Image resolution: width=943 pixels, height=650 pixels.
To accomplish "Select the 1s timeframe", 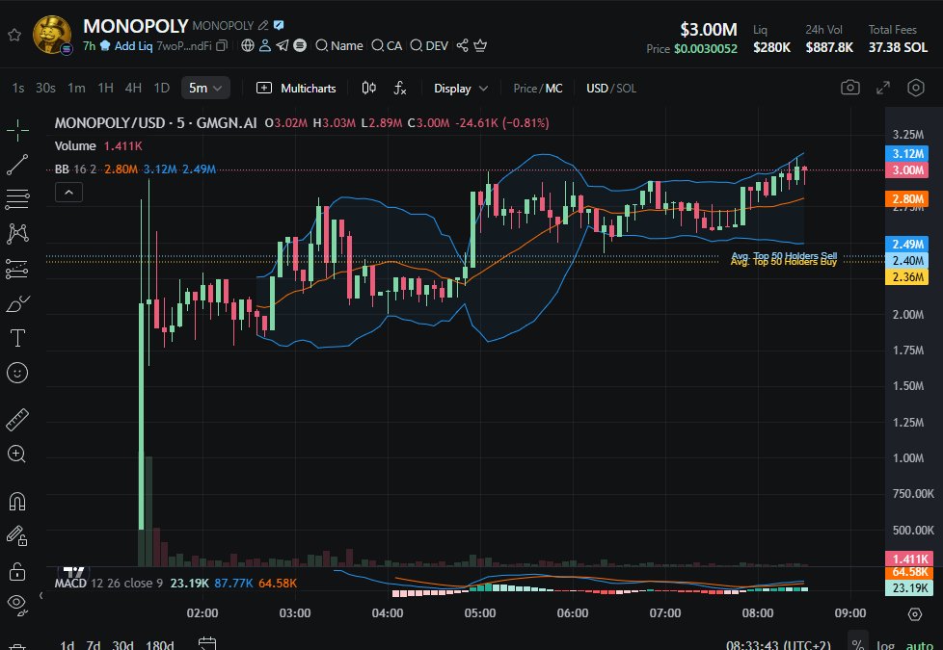I will coord(18,89).
